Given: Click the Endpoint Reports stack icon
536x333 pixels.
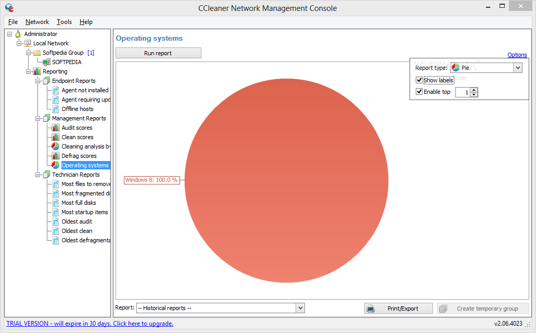Looking at the screenshot, I should pyautogui.click(x=46, y=81).
